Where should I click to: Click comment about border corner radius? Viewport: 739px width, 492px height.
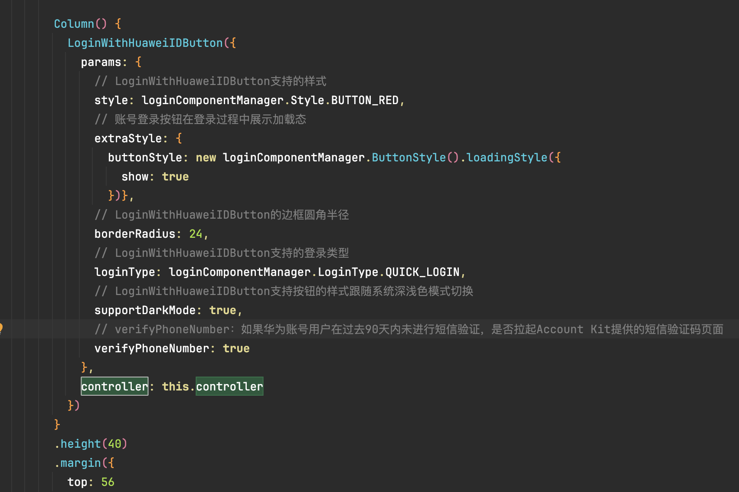pyautogui.click(x=222, y=215)
